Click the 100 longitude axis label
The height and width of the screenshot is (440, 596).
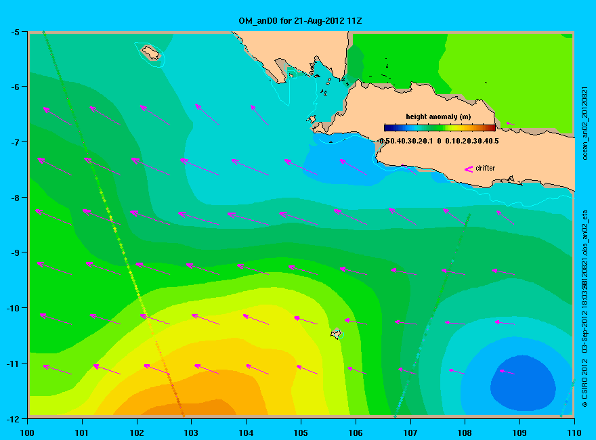point(27,433)
